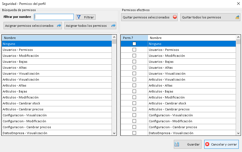Click the broom icon on Quitar todos los permisos
Screen dimensions: 242x152
(237, 17)
